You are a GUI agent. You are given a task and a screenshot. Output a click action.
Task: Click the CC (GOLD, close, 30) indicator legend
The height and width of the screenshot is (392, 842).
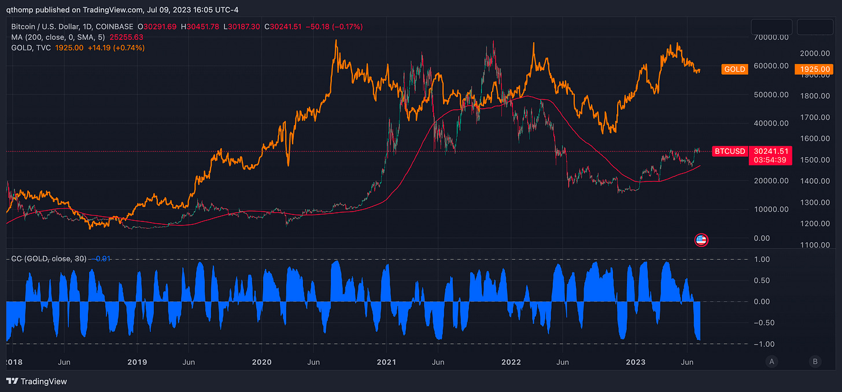[x=49, y=258]
